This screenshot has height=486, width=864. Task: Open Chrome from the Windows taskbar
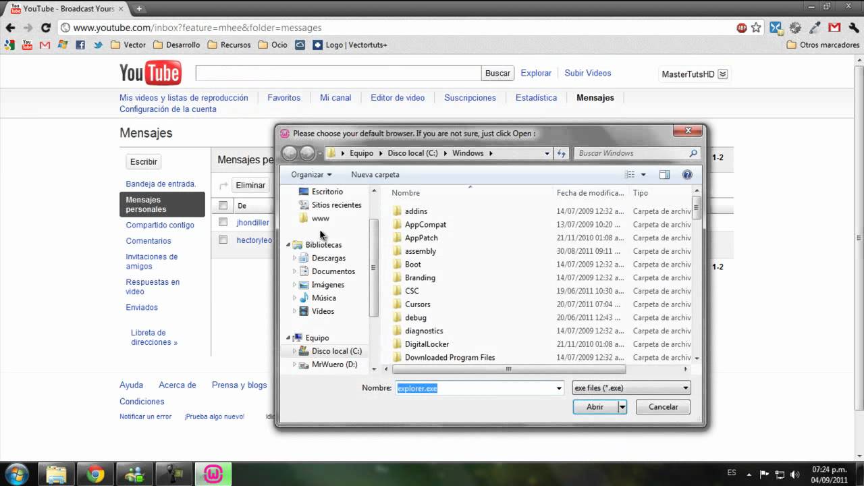95,474
